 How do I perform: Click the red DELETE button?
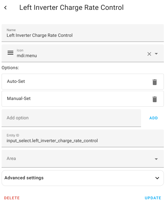[12, 198]
